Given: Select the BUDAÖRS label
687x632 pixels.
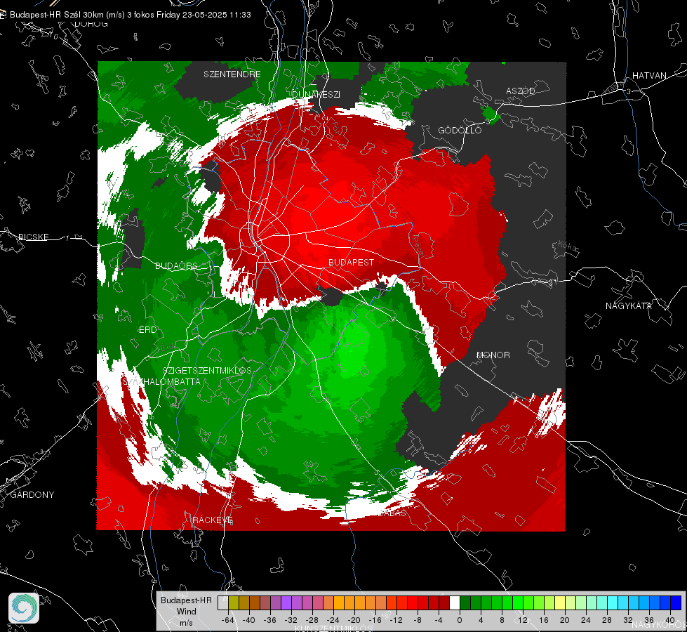Looking at the screenshot, I should [176, 265].
